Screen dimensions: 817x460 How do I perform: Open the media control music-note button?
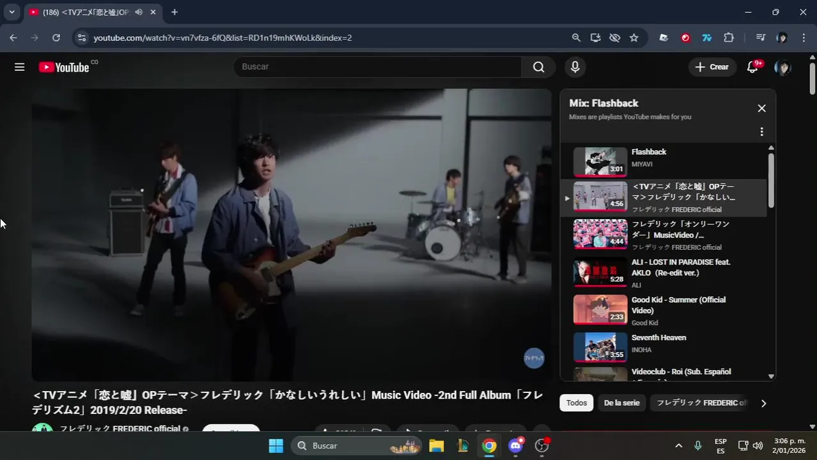[x=760, y=38]
